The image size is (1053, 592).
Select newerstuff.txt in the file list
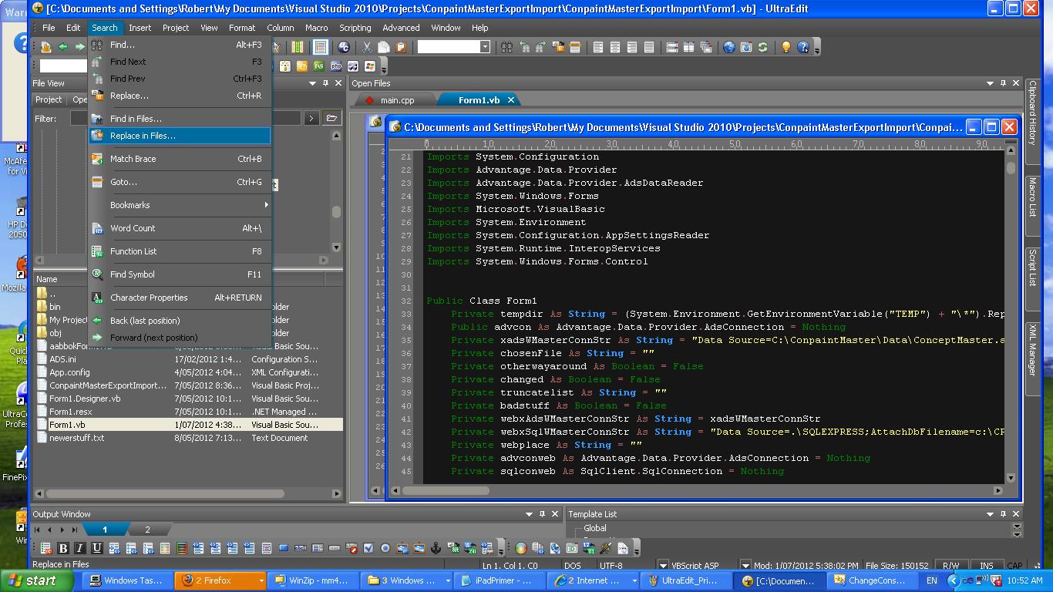tap(76, 438)
